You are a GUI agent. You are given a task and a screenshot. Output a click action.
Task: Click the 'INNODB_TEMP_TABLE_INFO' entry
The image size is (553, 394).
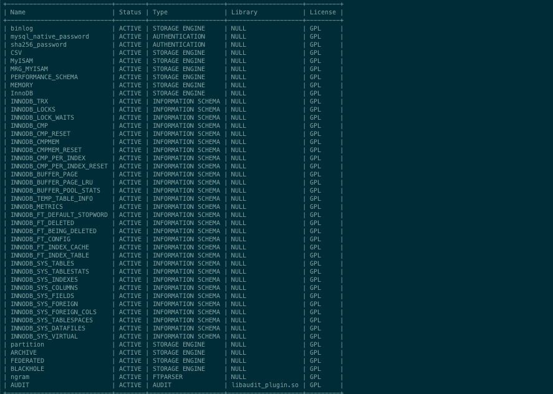click(52, 199)
